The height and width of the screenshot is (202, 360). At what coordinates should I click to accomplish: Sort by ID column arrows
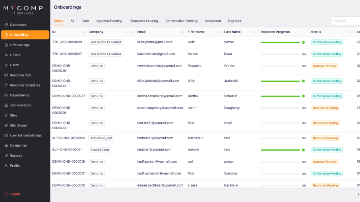coord(84,32)
